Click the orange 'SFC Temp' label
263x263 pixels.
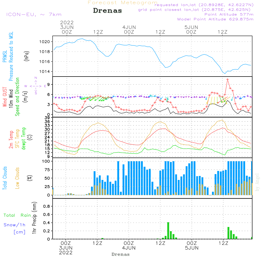17,139
